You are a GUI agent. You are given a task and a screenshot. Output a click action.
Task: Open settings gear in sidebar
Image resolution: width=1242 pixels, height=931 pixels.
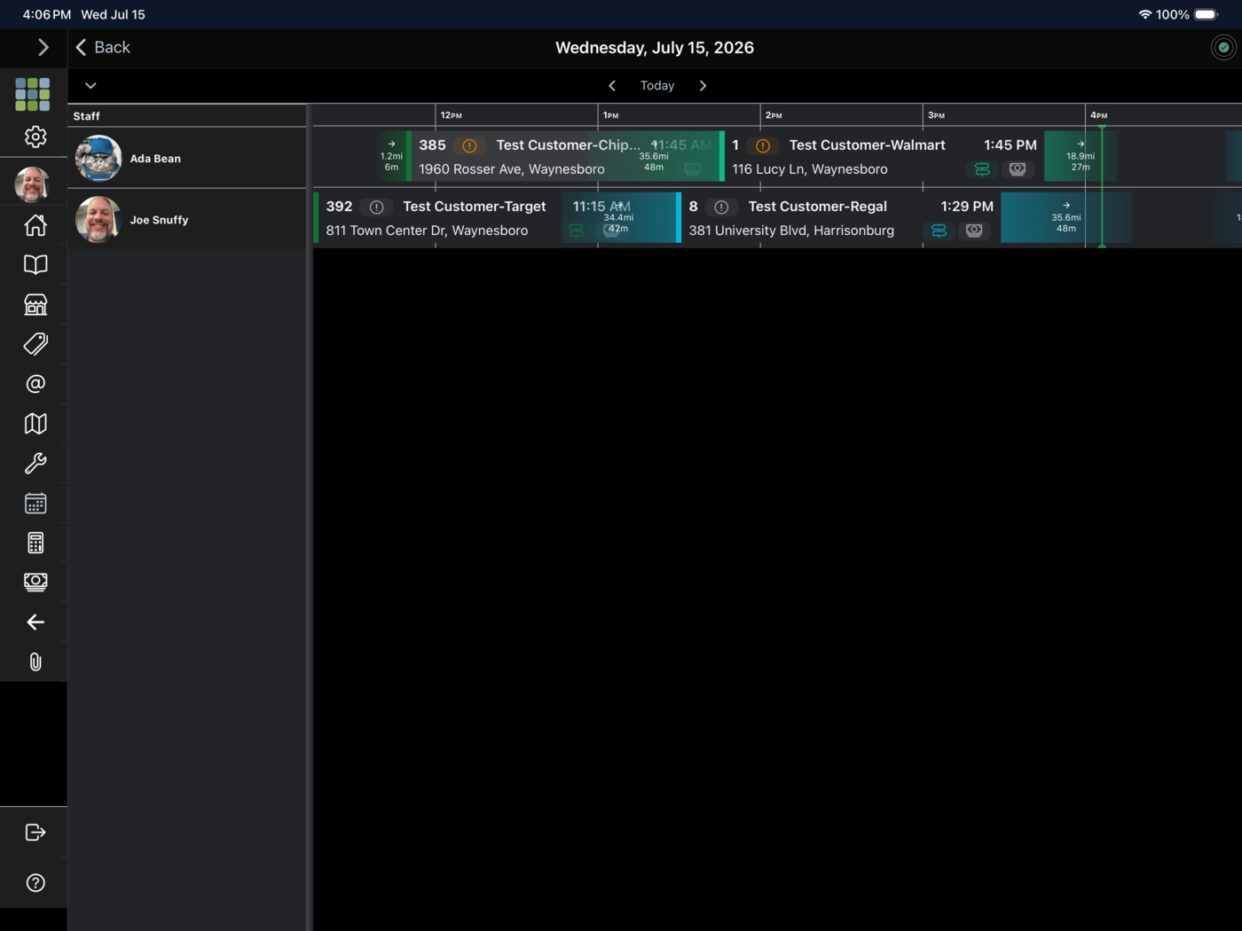coord(35,137)
